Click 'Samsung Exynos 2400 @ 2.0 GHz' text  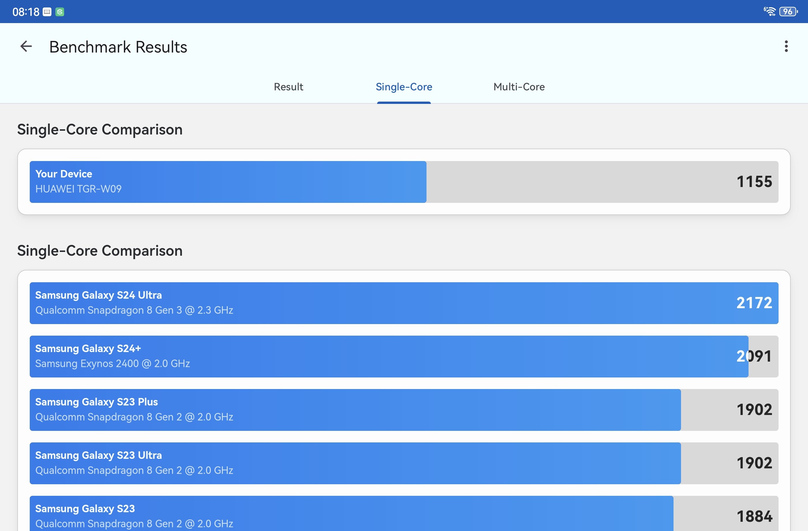click(112, 364)
